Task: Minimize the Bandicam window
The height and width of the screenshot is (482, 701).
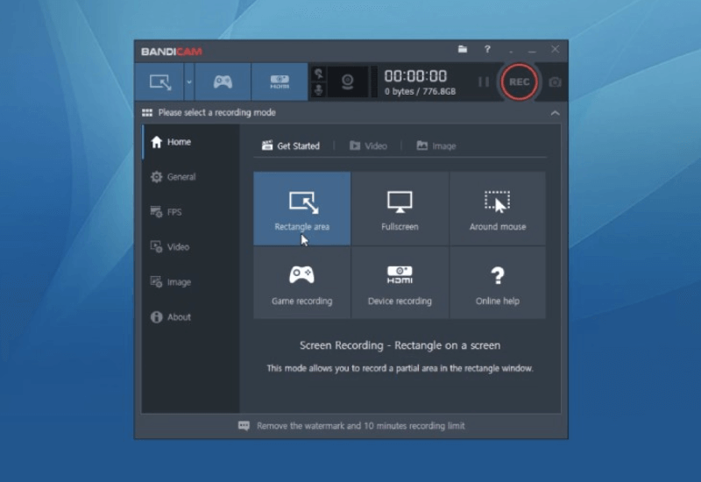Action: coord(532,50)
